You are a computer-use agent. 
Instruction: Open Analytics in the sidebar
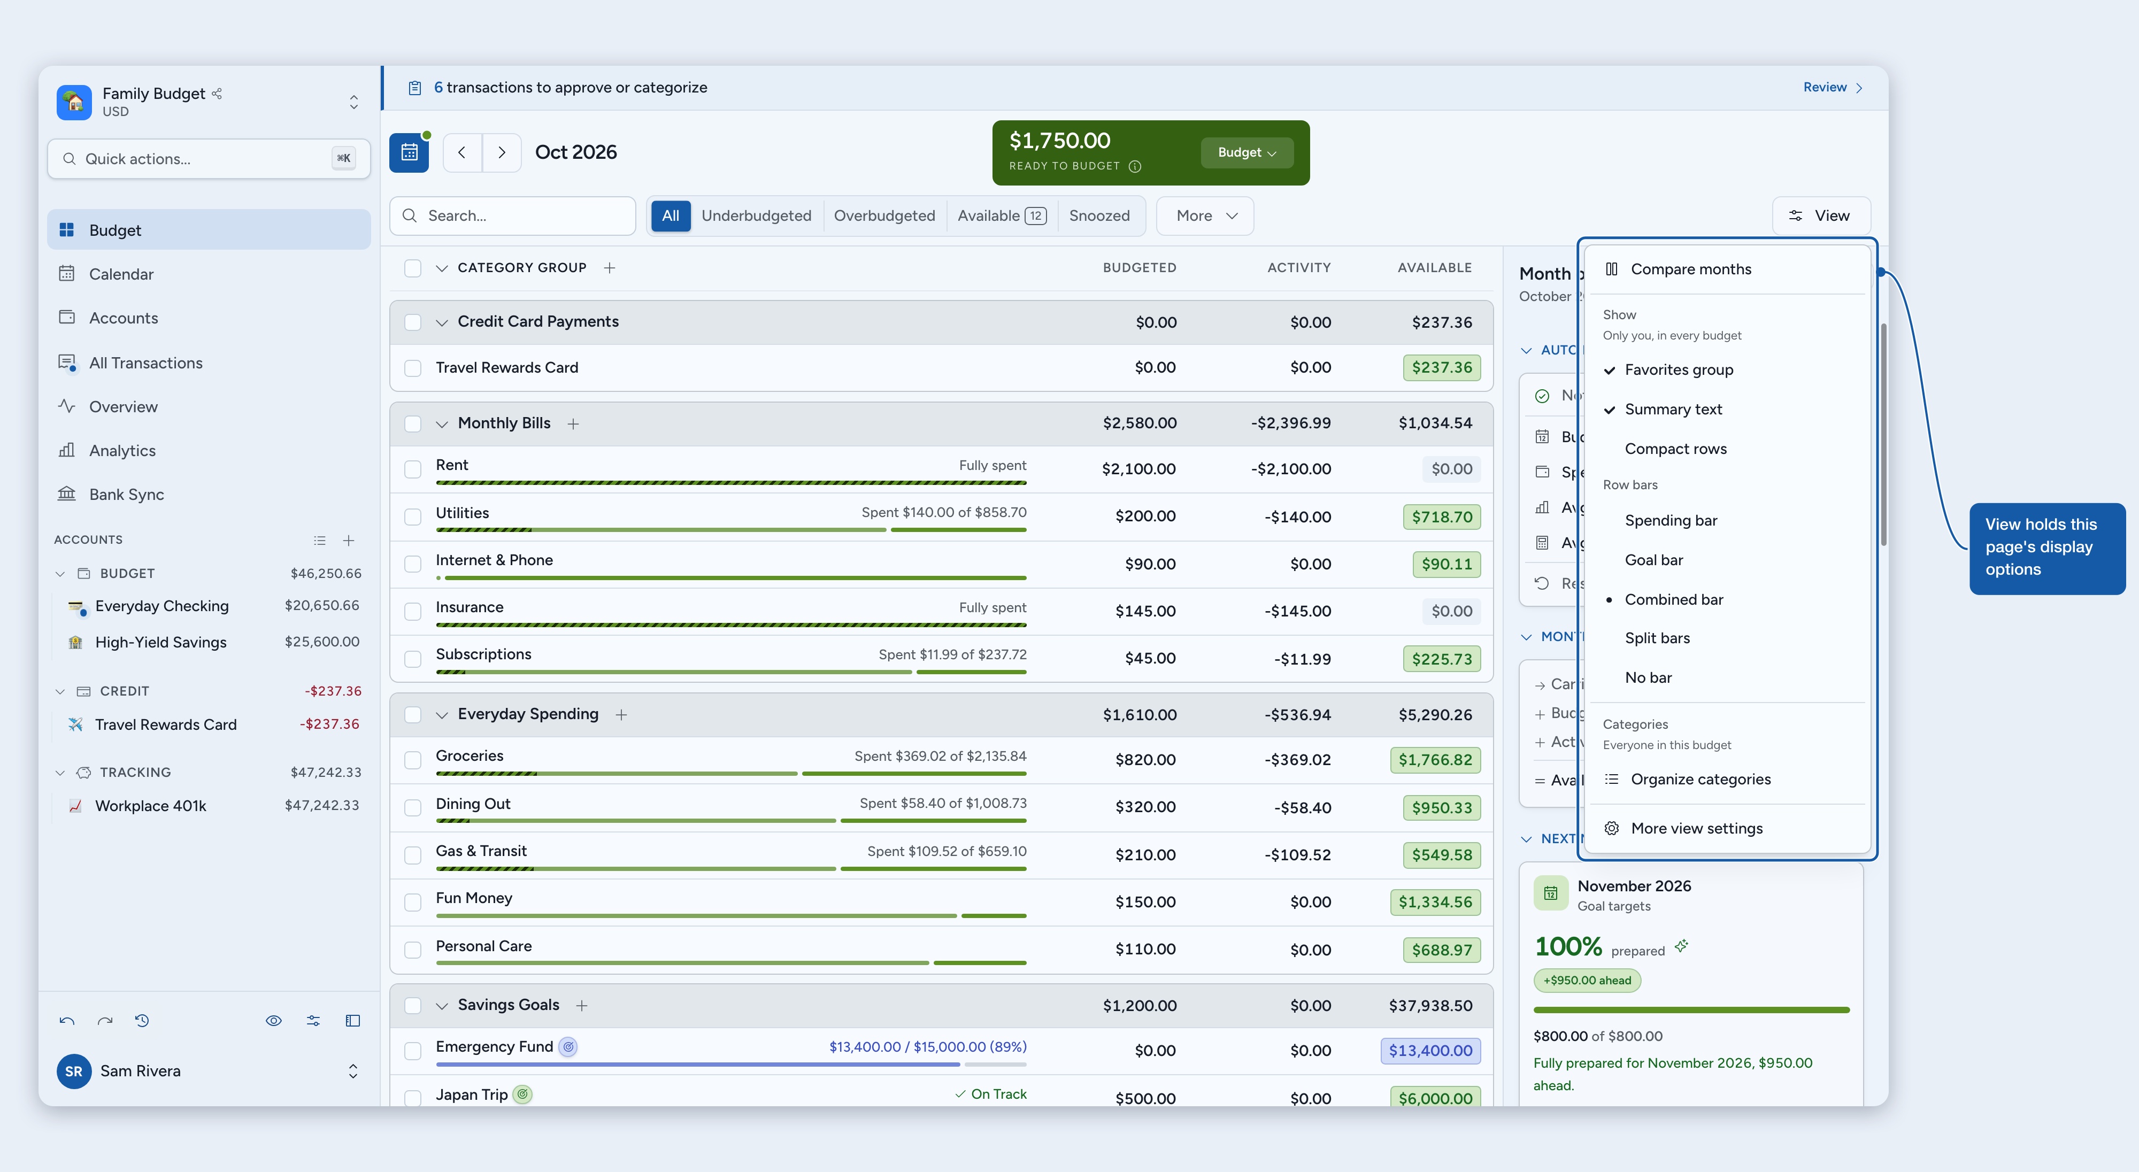click(x=209, y=451)
